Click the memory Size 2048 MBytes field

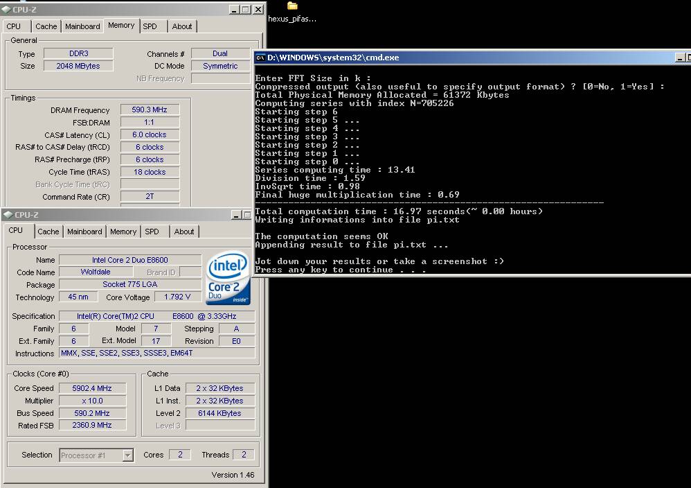point(78,66)
